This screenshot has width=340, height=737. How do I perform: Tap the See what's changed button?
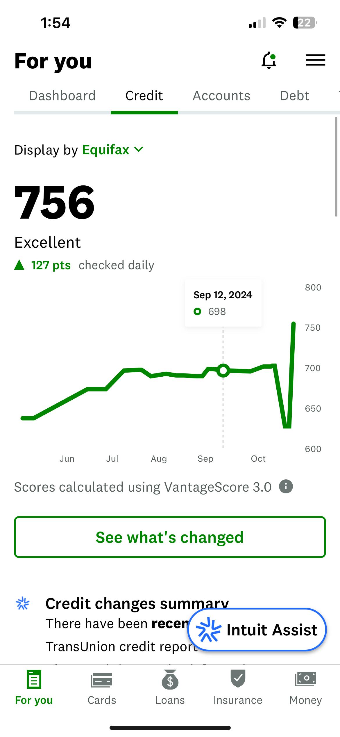[x=170, y=537]
